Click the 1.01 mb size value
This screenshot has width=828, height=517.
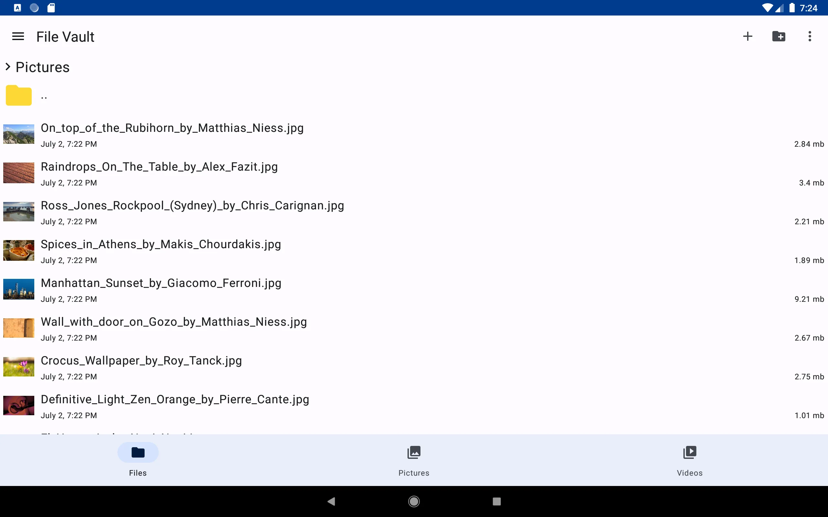[x=809, y=416]
